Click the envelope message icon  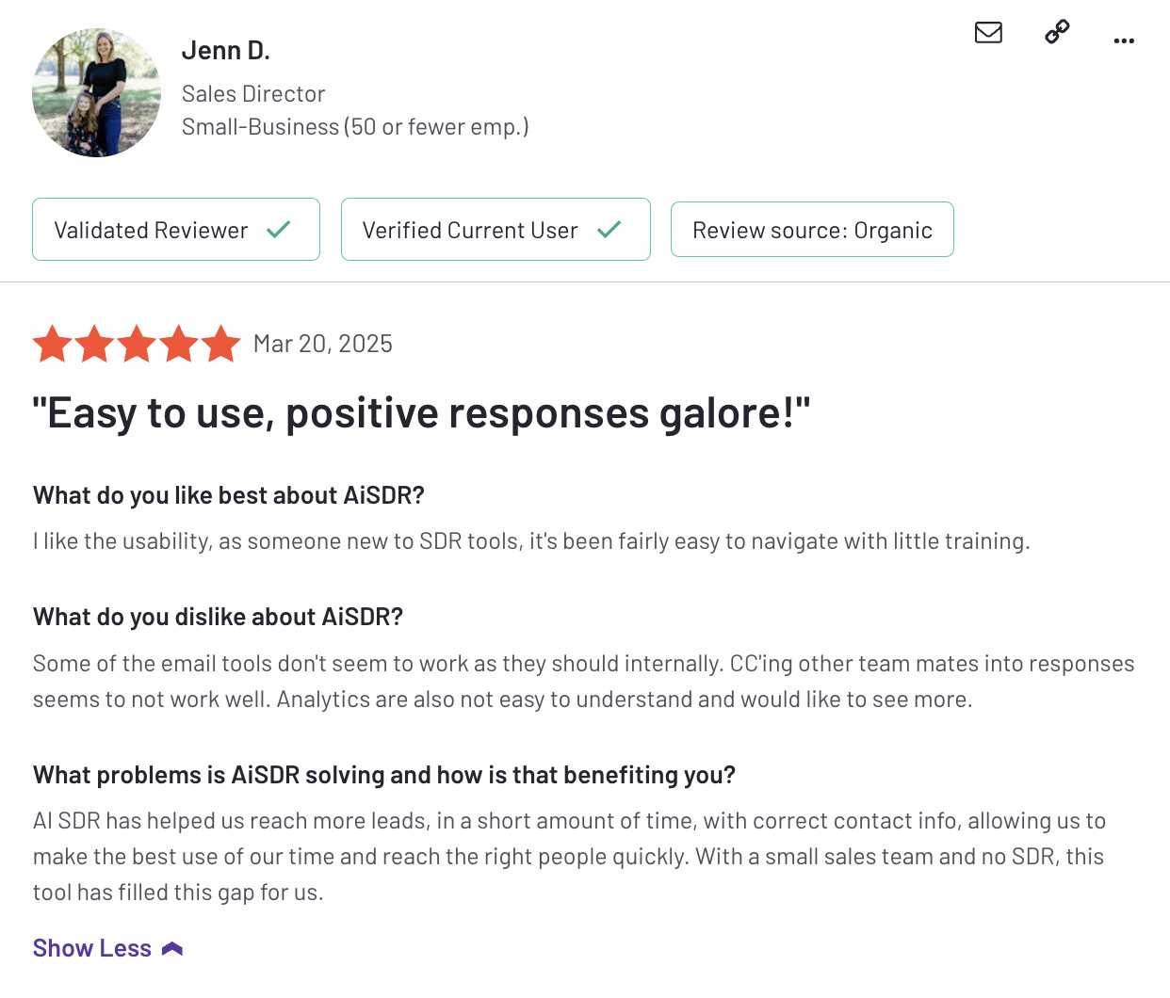(x=988, y=33)
